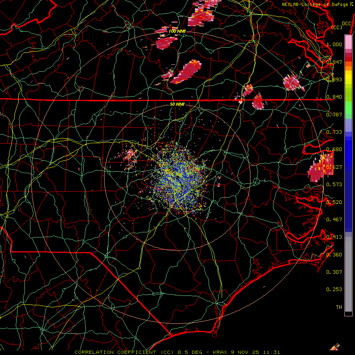Click the 0.360 scale value
Image resolution: width=355 pixels, height=355 pixels.
point(334,255)
